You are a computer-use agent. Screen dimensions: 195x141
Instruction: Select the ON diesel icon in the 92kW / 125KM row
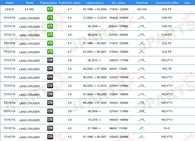[50, 69]
